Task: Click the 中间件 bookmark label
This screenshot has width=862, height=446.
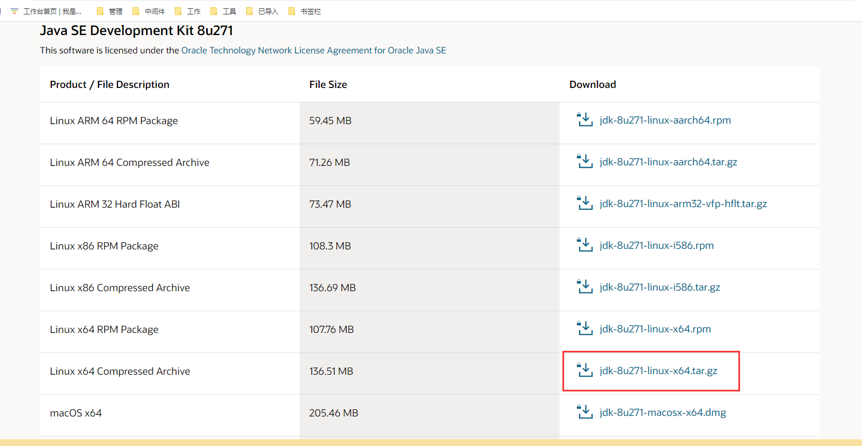Action: pyautogui.click(x=155, y=11)
